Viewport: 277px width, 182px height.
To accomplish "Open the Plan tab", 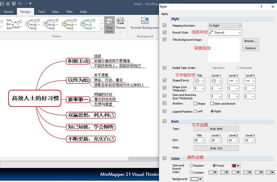I will [x=69, y=11].
